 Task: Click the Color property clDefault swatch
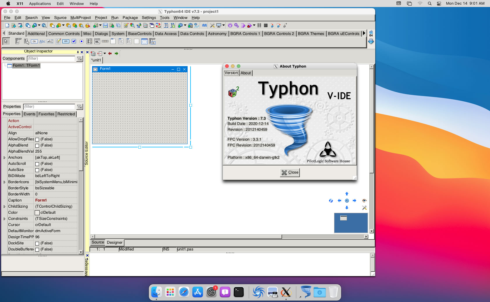37,213
